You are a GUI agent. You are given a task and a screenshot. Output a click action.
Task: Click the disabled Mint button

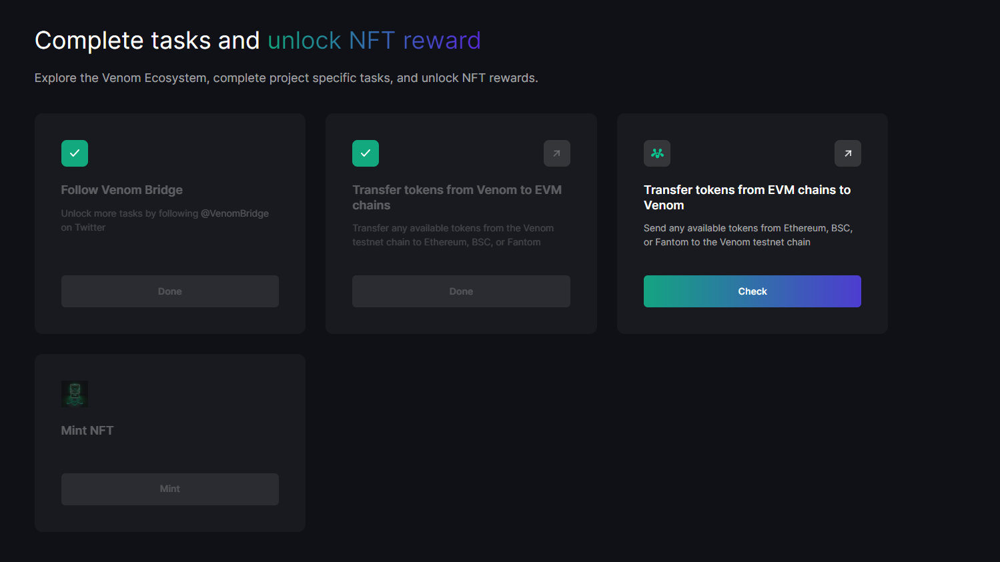coord(170,489)
